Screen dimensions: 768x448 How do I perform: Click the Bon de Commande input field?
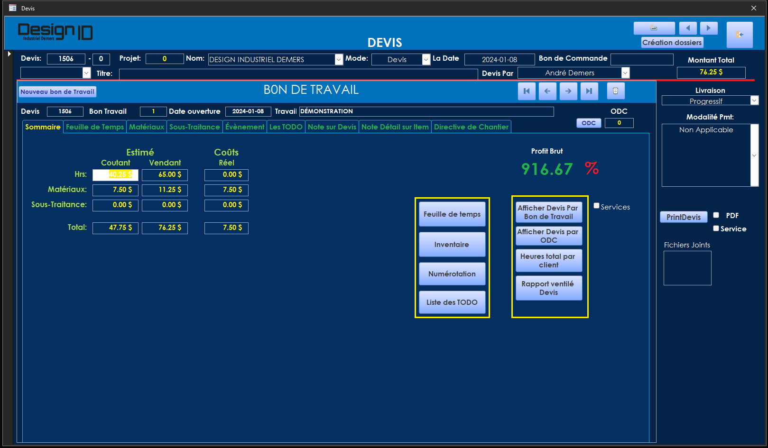[641, 59]
